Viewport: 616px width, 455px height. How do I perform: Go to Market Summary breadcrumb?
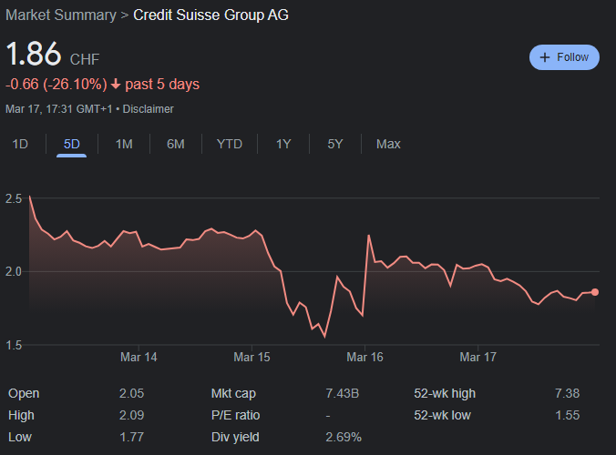tap(61, 15)
